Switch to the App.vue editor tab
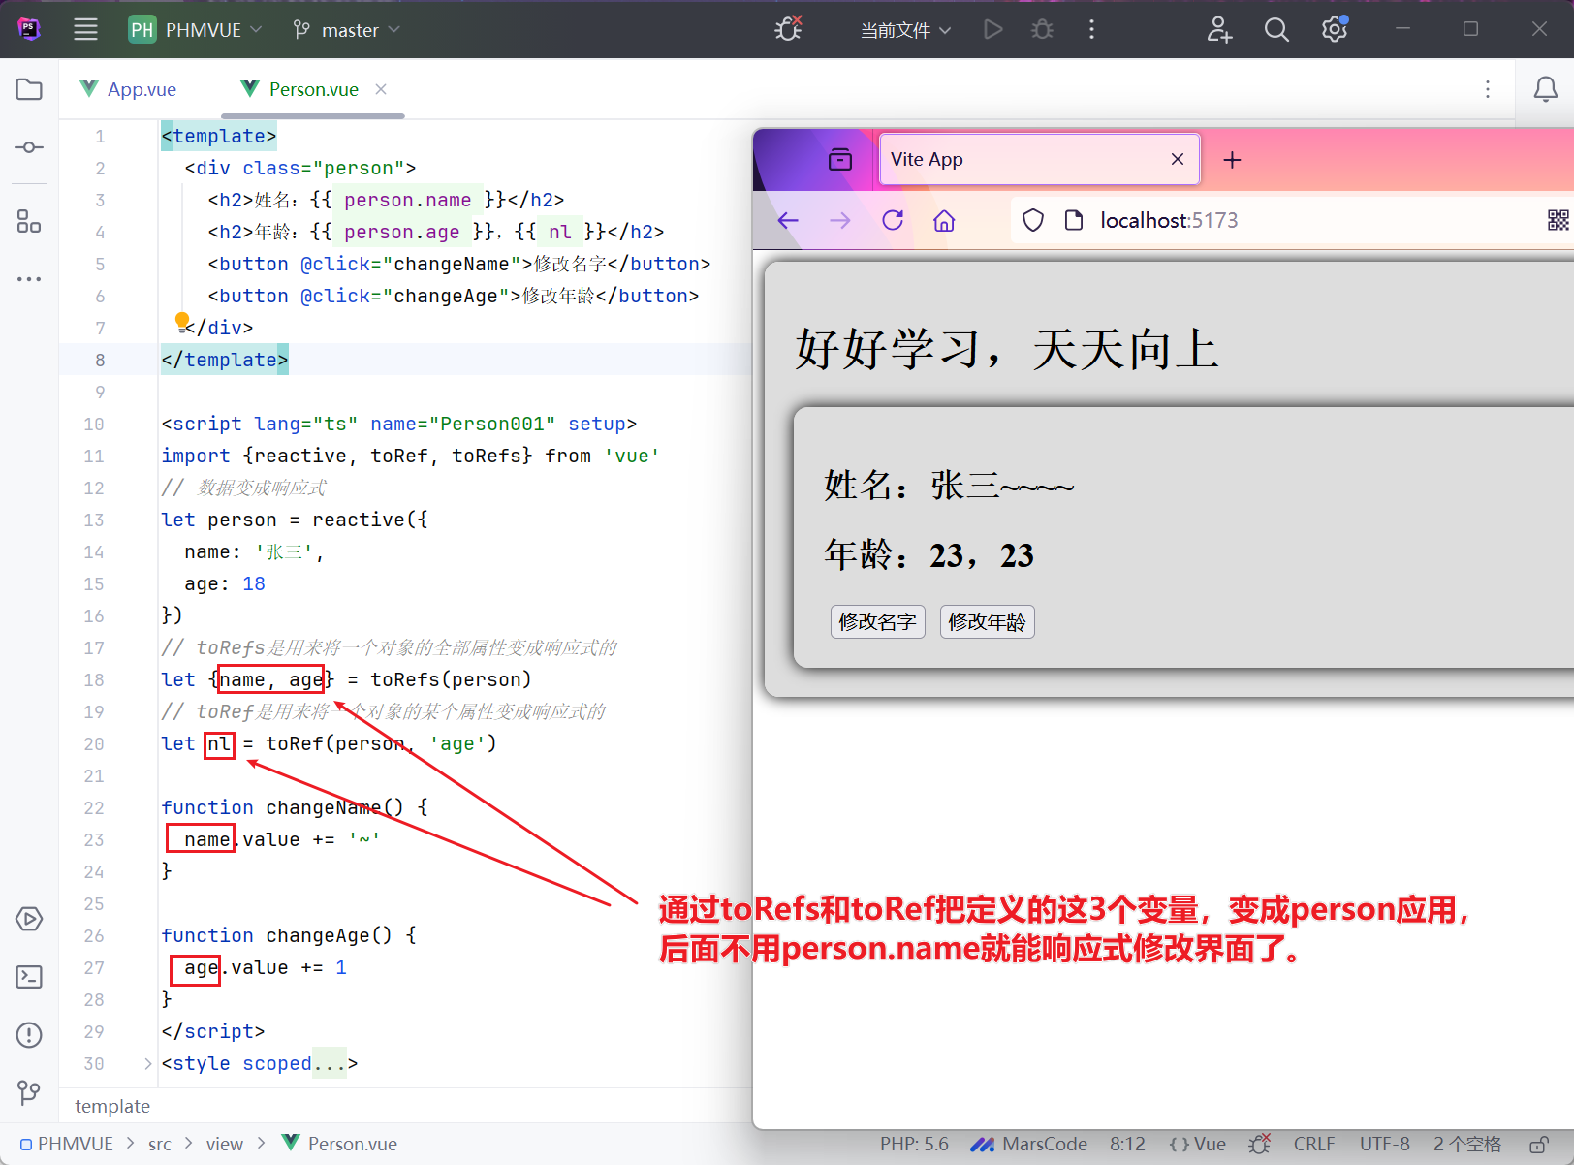 click(x=128, y=89)
